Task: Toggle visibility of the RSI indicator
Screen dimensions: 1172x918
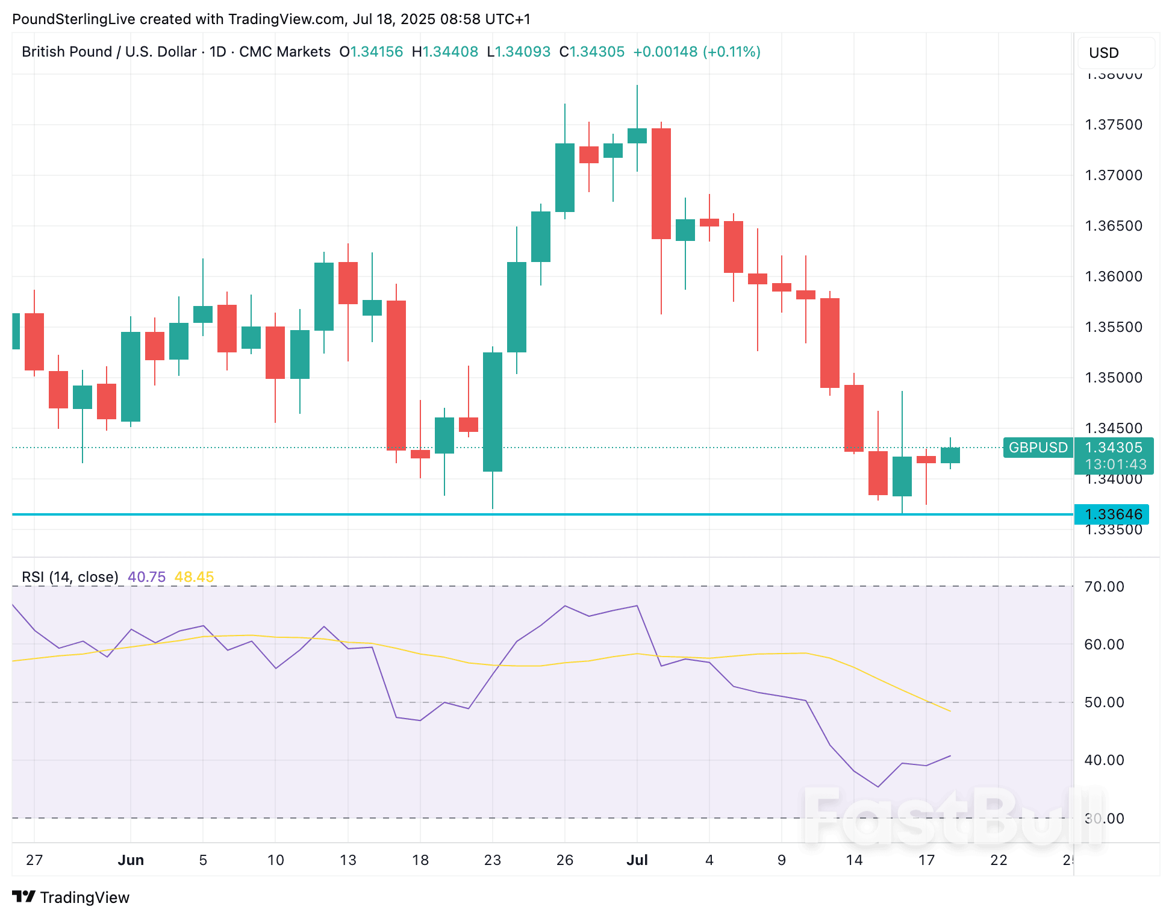Action: click(69, 576)
